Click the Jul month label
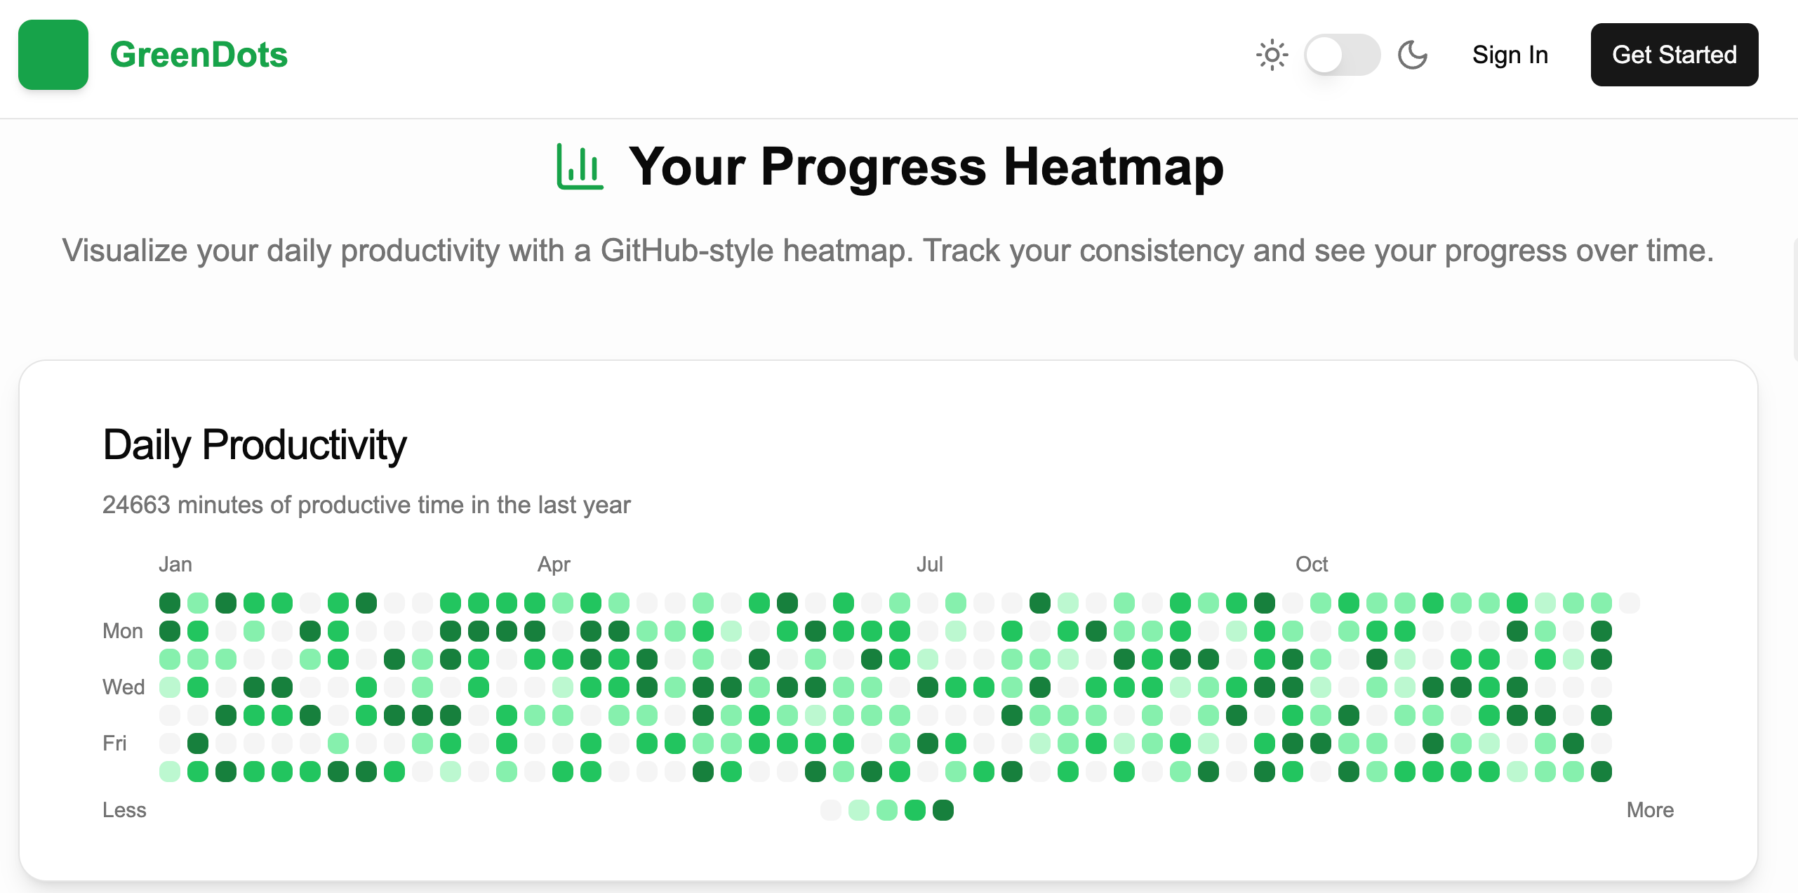Screen dimensions: 1798x893 930,564
